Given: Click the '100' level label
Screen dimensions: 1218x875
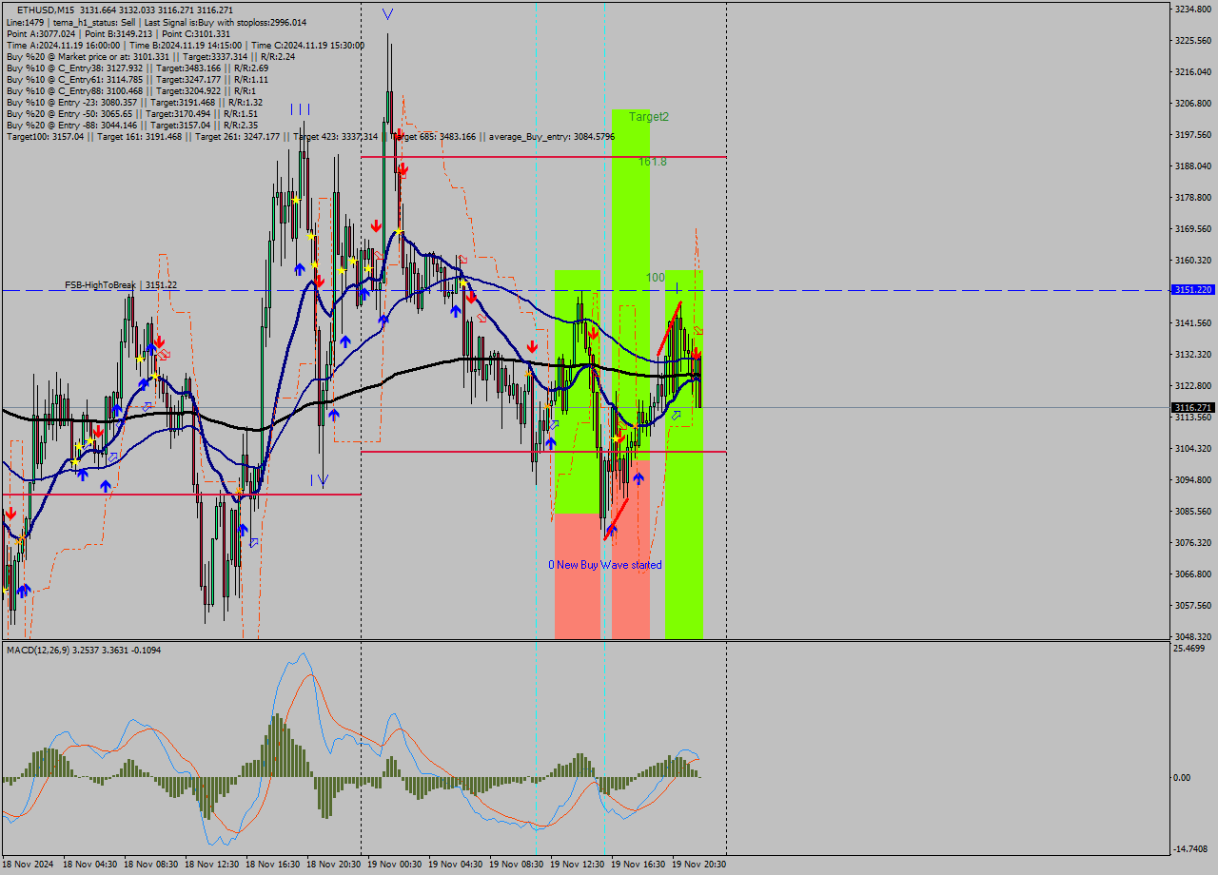Looking at the screenshot, I should click(656, 277).
